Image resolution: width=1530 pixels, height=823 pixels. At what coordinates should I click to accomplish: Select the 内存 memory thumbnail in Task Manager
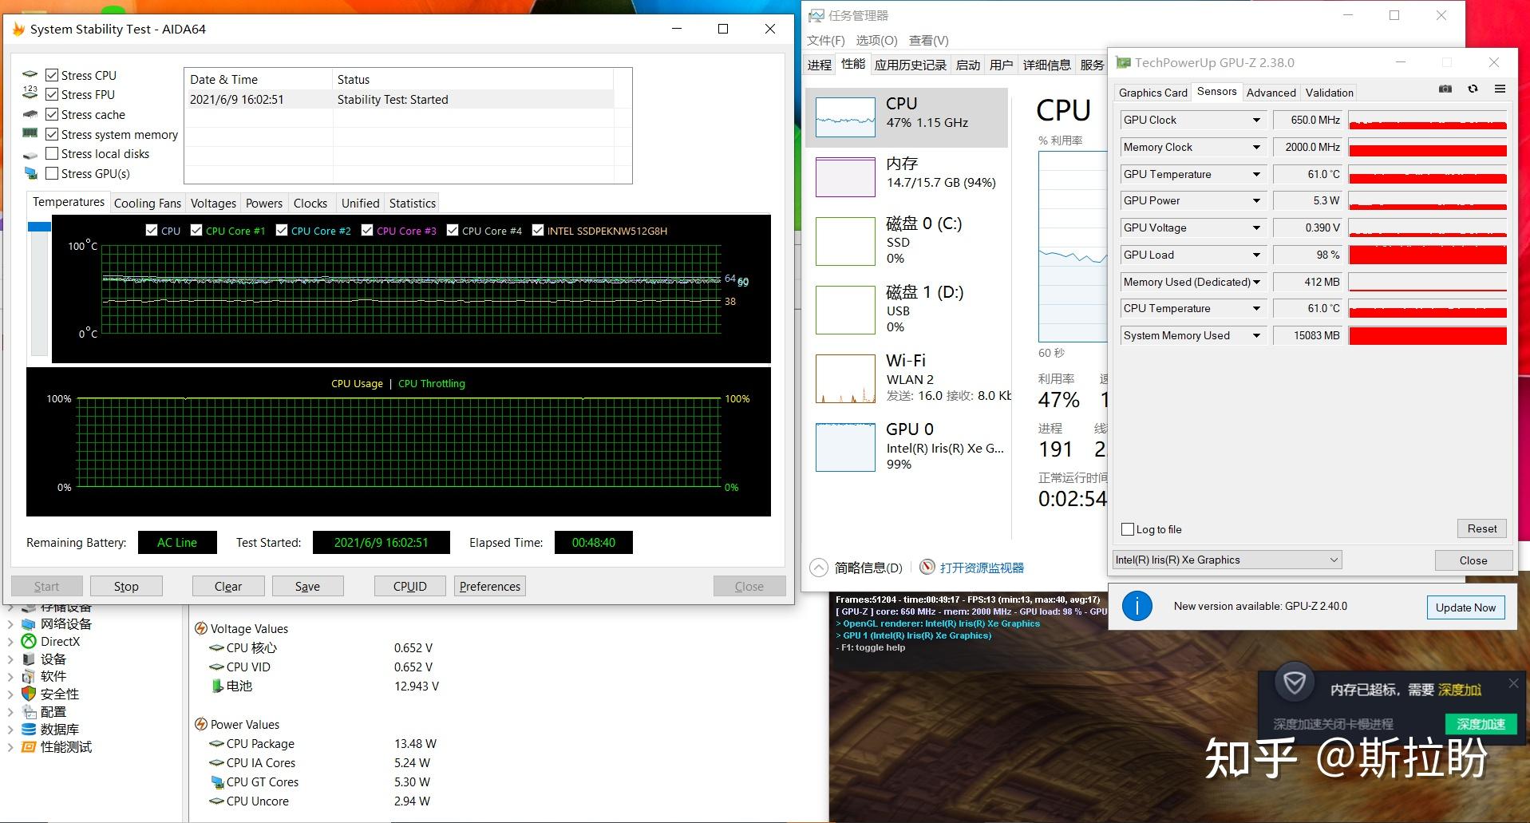point(845,176)
